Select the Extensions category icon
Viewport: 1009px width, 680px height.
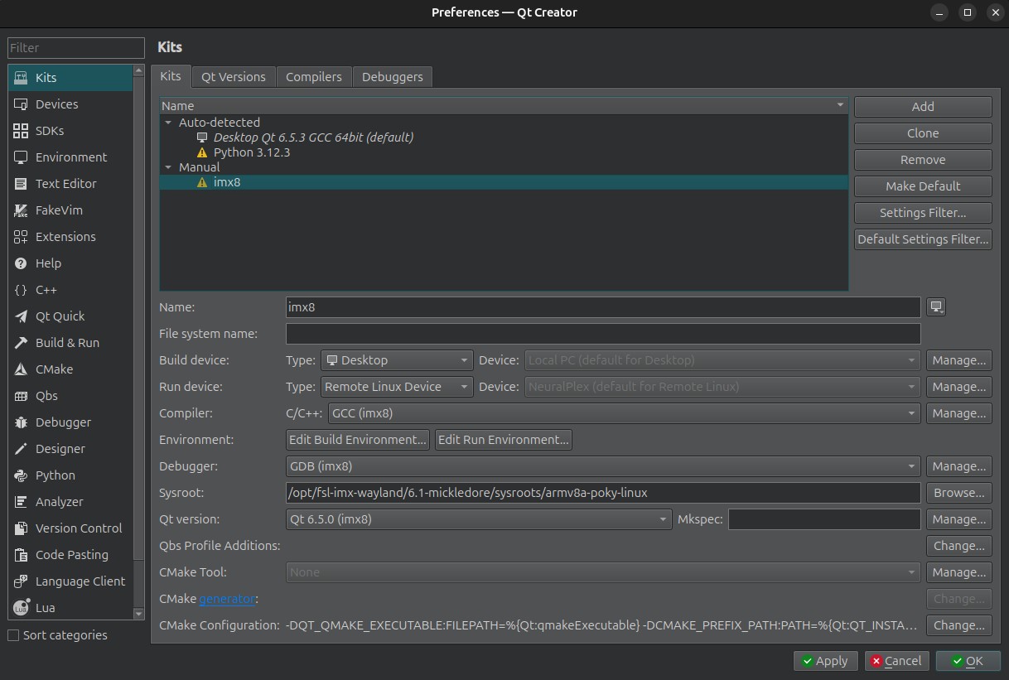(x=22, y=237)
